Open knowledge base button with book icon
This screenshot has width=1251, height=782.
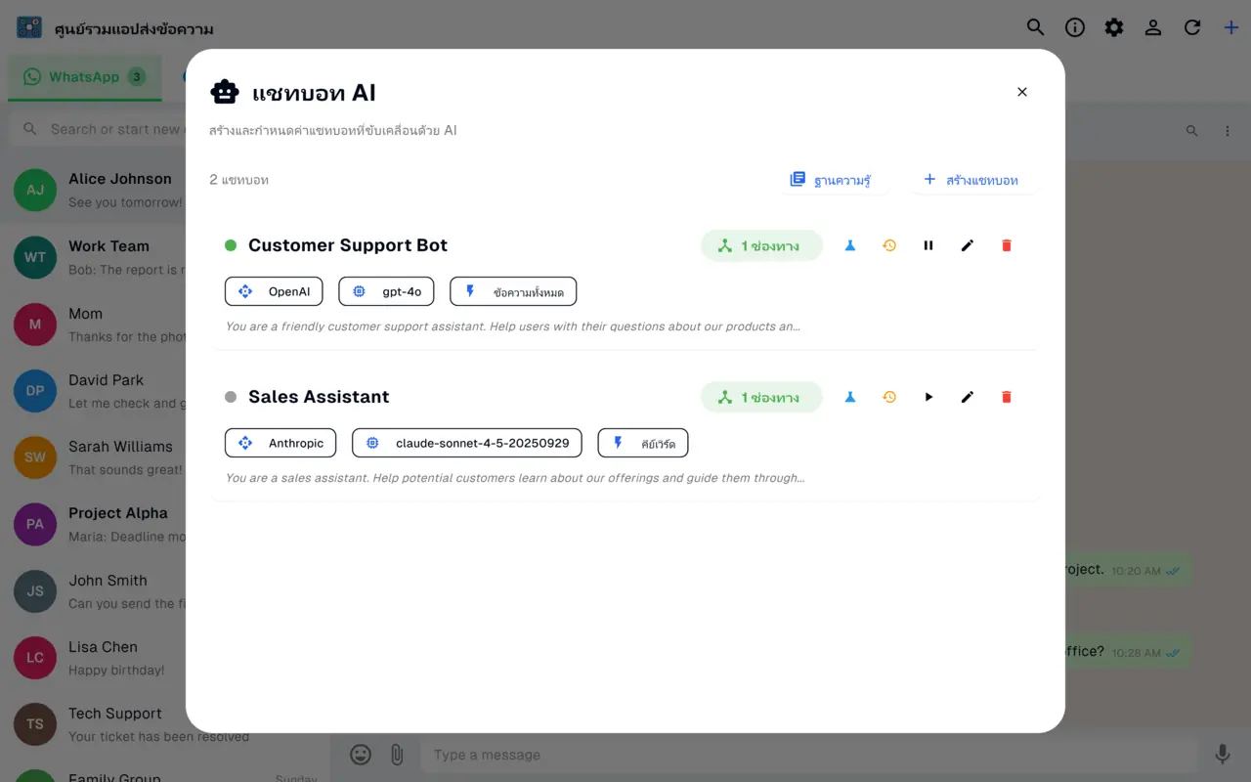coord(831,180)
